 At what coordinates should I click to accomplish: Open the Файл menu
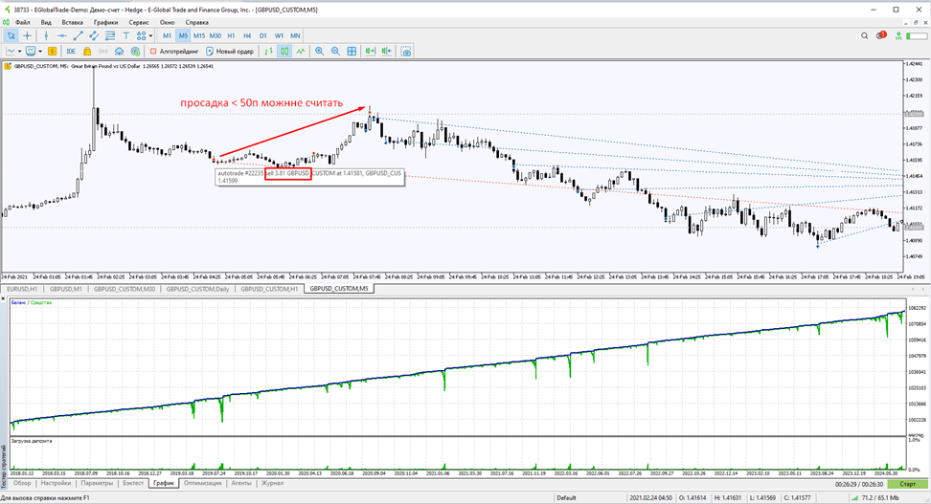[x=23, y=22]
